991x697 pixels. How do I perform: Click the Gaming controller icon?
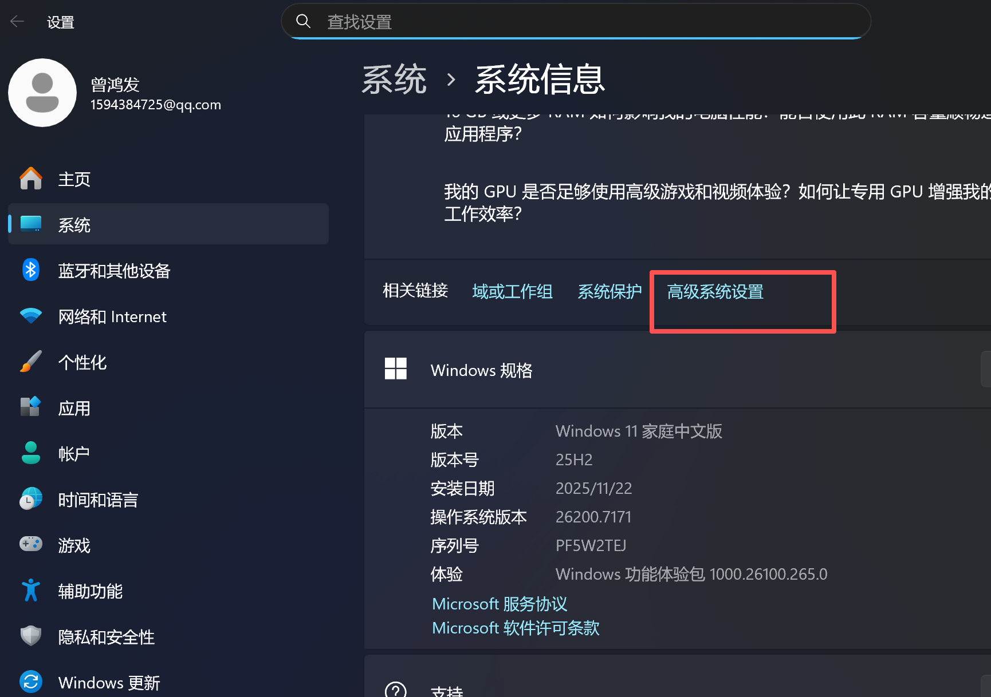point(31,544)
